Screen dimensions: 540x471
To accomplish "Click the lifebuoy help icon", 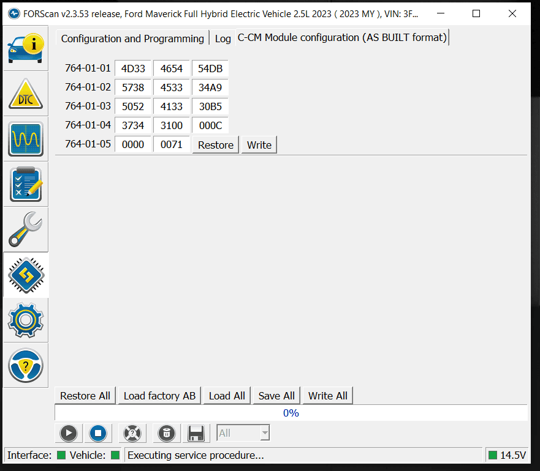I will coord(132,433).
